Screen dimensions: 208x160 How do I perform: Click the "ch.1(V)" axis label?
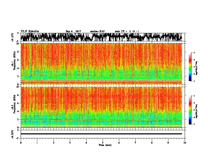point(13,37)
